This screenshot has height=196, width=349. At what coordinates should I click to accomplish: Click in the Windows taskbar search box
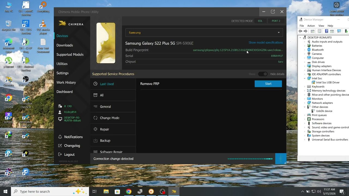pos(50,191)
